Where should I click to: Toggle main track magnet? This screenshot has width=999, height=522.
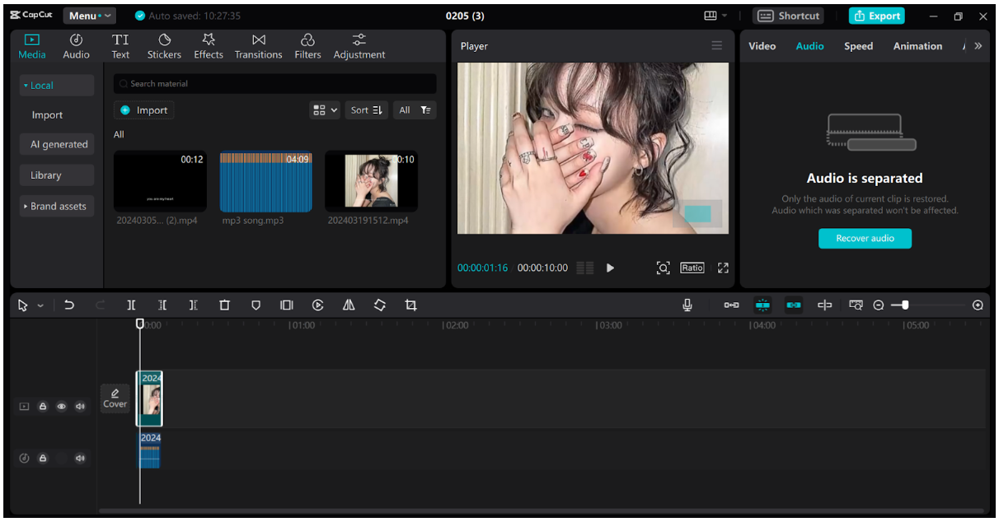pos(731,305)
